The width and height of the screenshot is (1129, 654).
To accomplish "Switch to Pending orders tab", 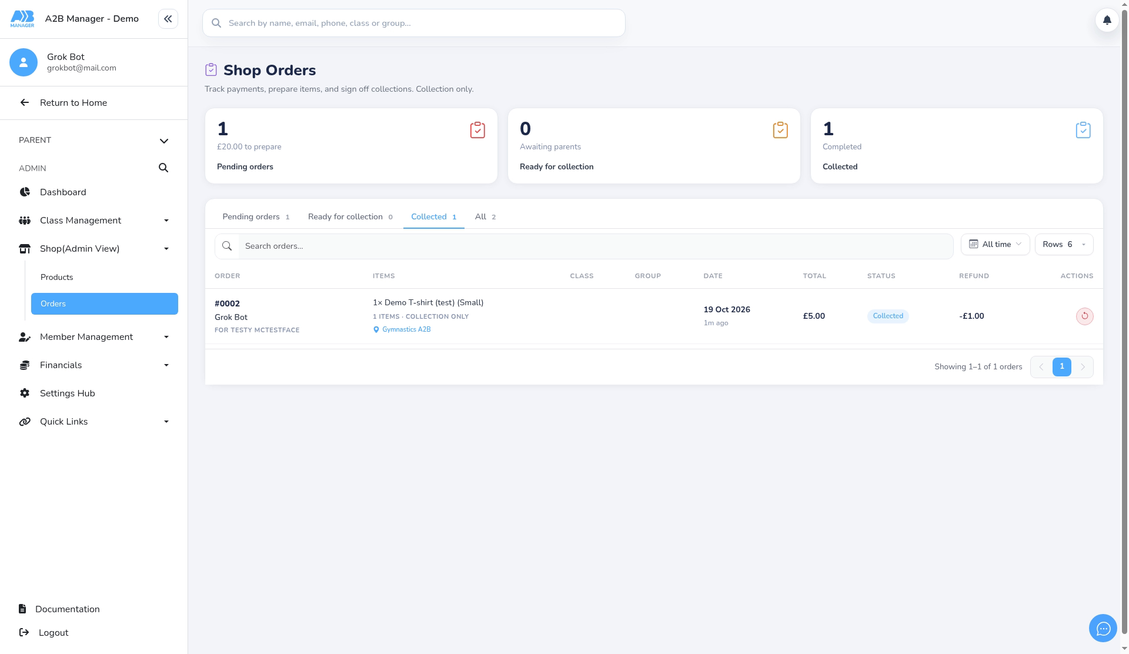I will coord(256,217).
